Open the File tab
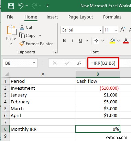Screen dimensions: 131x141 coord(10,17)
